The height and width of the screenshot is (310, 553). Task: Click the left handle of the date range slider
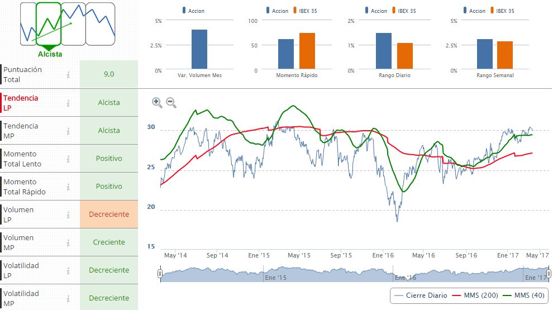point(160,273)
